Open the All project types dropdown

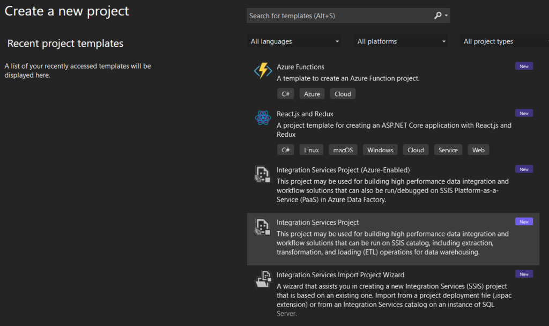click(504, 41)
